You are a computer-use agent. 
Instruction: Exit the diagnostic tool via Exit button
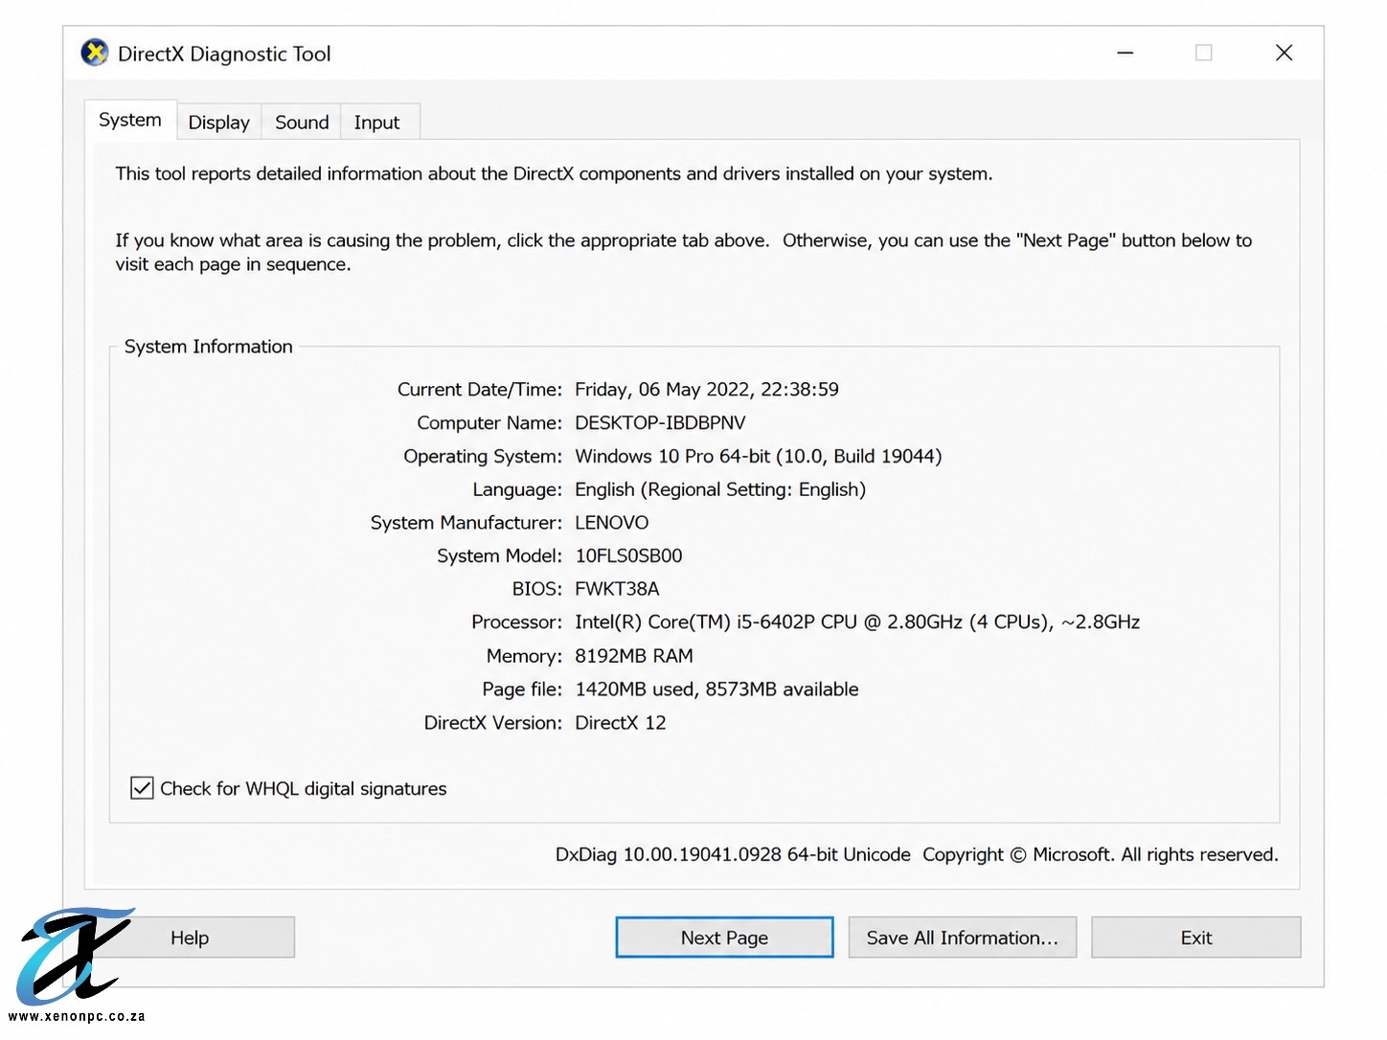[x=1196, y=938]
